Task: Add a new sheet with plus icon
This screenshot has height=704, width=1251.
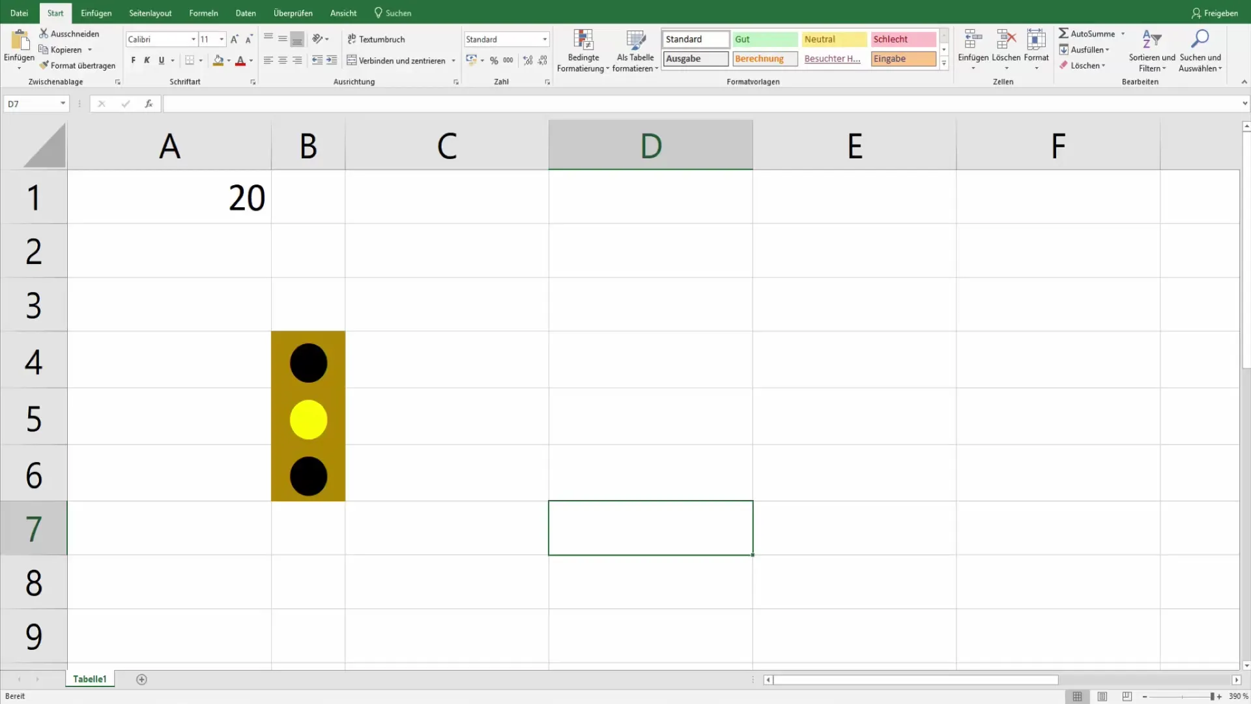Action: (141, 679)
